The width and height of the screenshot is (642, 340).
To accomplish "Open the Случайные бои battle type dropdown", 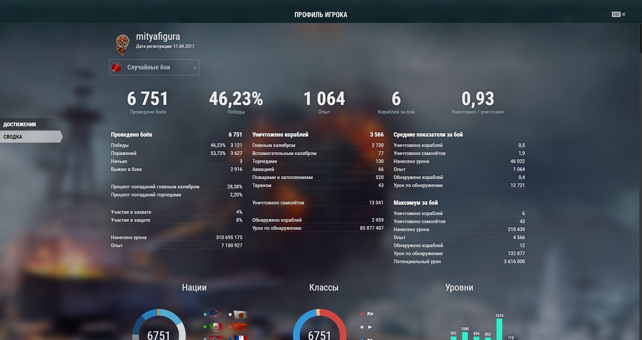I will (154, 67).
